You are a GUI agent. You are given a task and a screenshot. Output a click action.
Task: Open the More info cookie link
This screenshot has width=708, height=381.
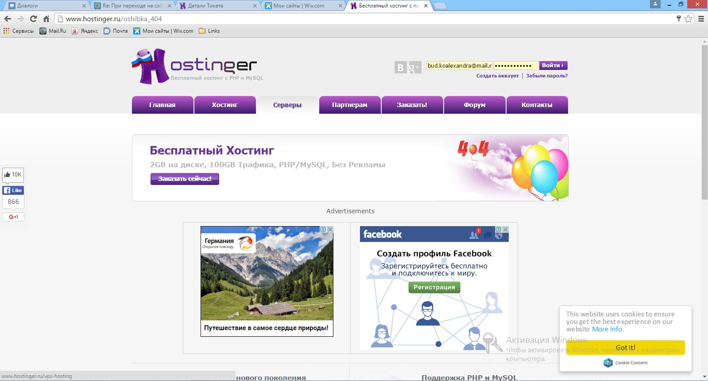[607, 329]
